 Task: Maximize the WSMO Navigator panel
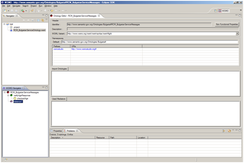(x=46, y=88)
